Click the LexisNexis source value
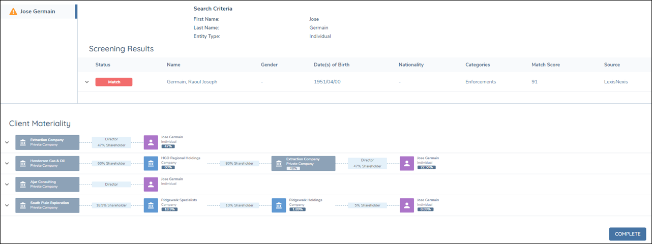652x244 pixels. (x=616, y=82)
